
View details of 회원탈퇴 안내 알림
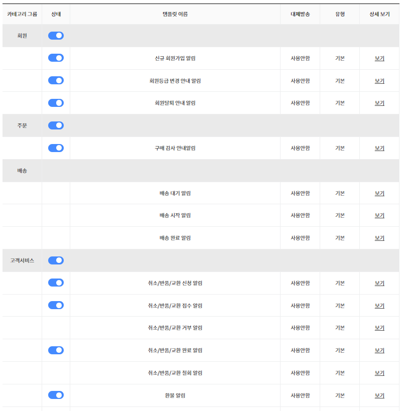(379, 103)
